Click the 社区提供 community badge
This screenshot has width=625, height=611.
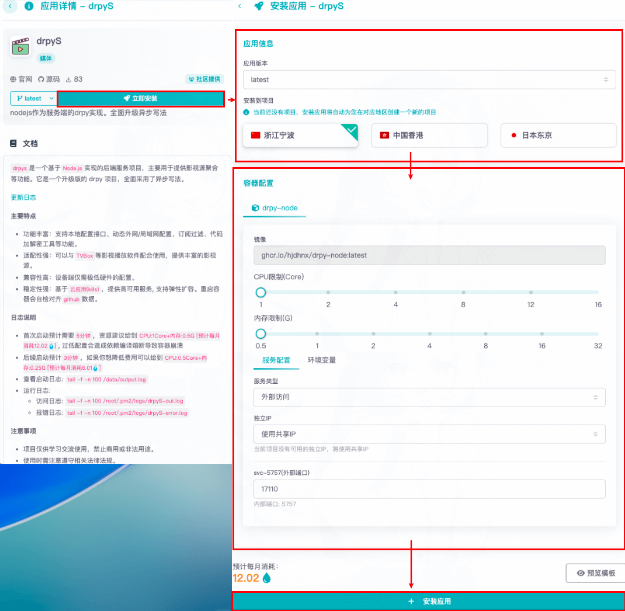tap(204, 79)
